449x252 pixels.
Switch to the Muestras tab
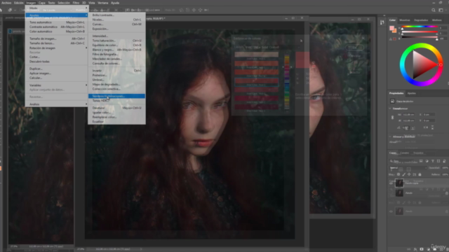405,20
